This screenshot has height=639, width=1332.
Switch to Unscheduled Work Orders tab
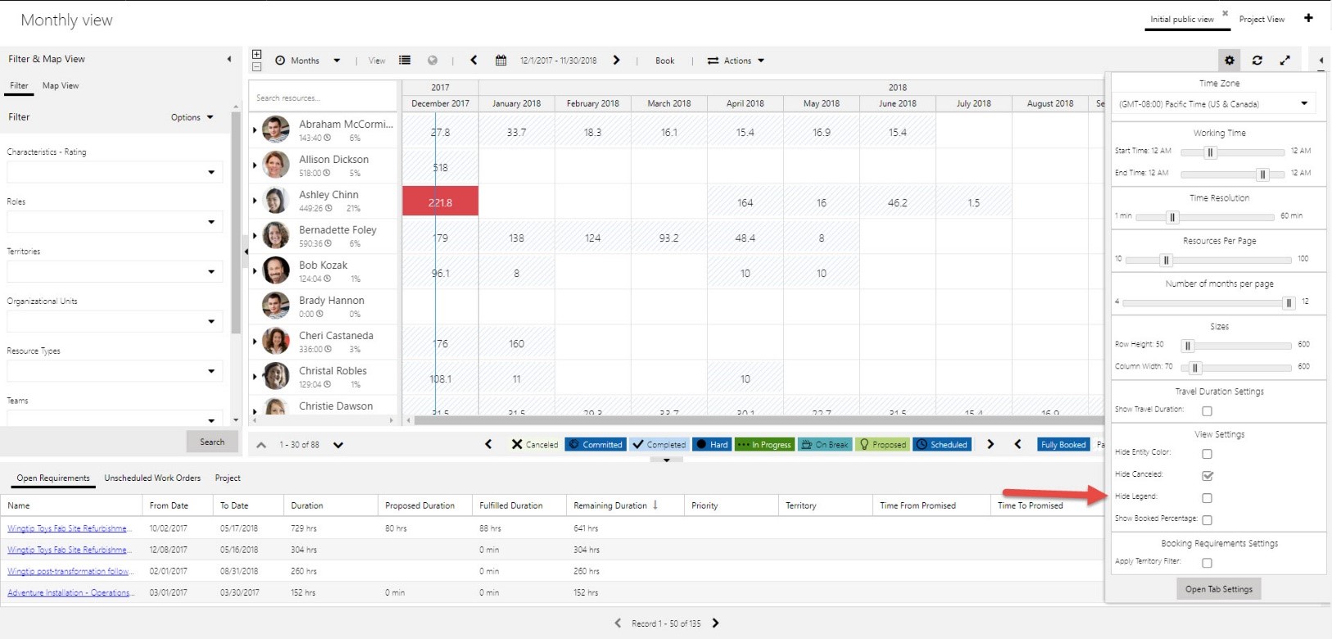(x=152, y=478)
